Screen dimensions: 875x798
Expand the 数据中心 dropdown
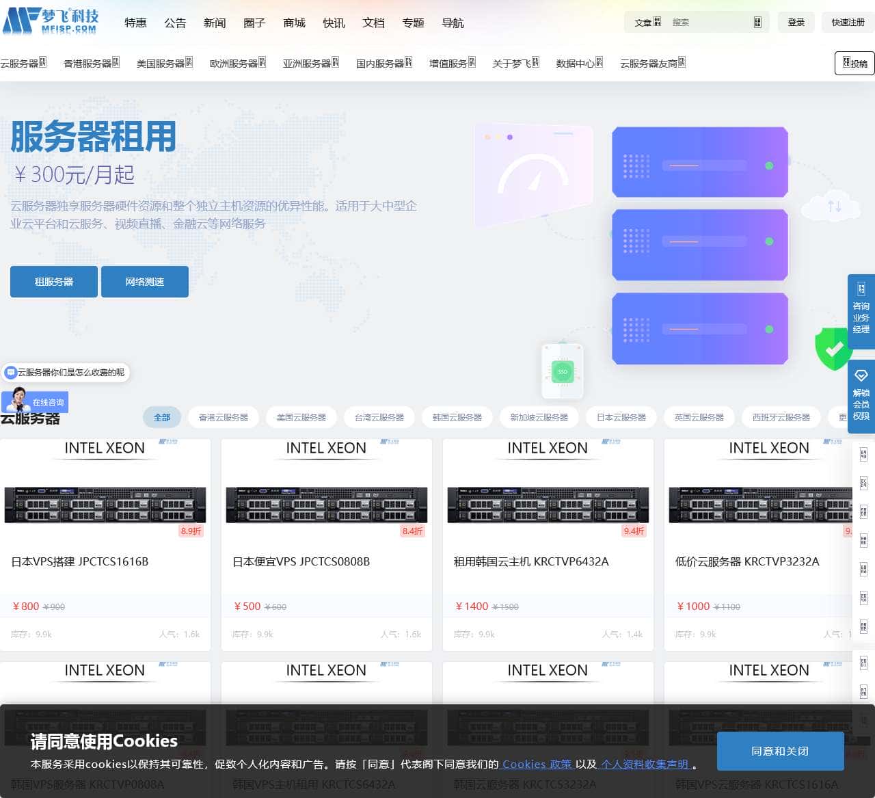tap(580, 63)
